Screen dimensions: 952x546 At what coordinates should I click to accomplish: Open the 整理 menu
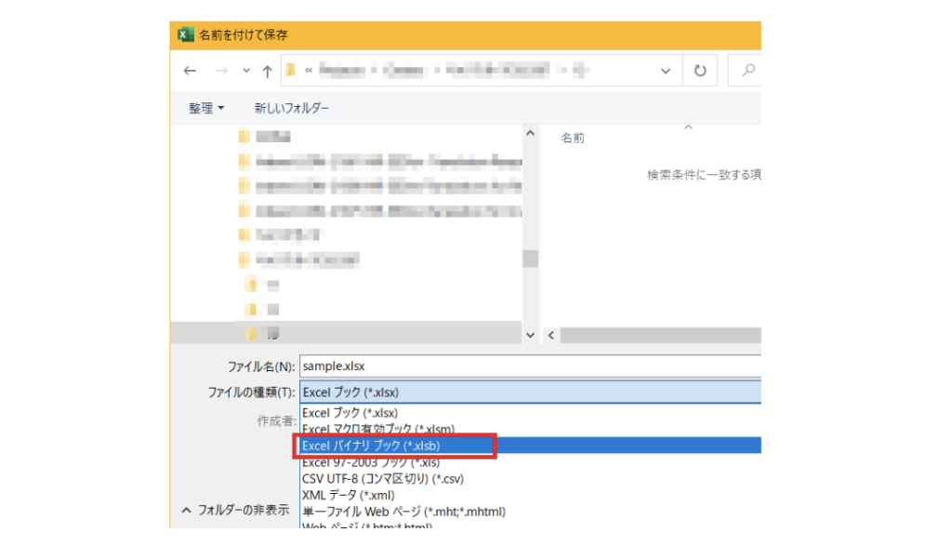coord(205,108)
